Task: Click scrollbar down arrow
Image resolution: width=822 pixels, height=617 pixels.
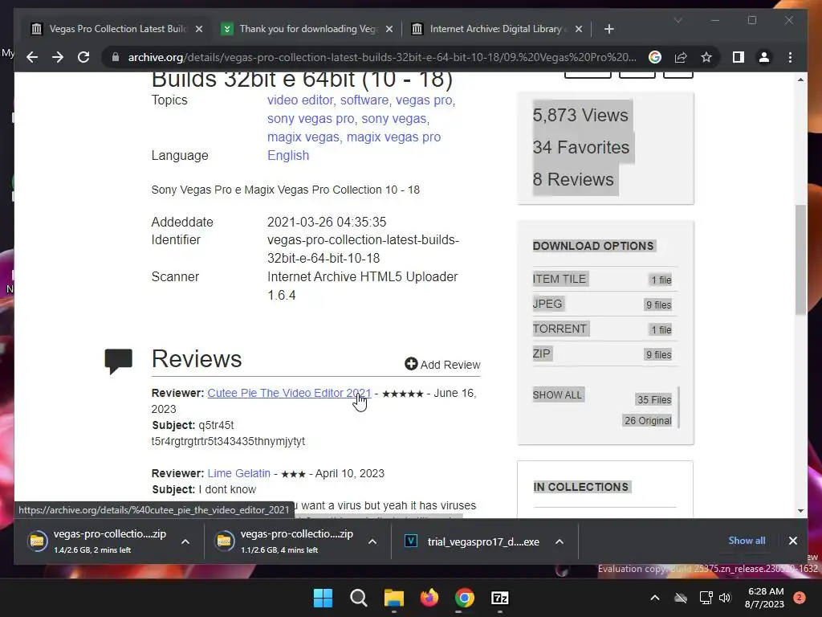Action: tap(800, 510)
